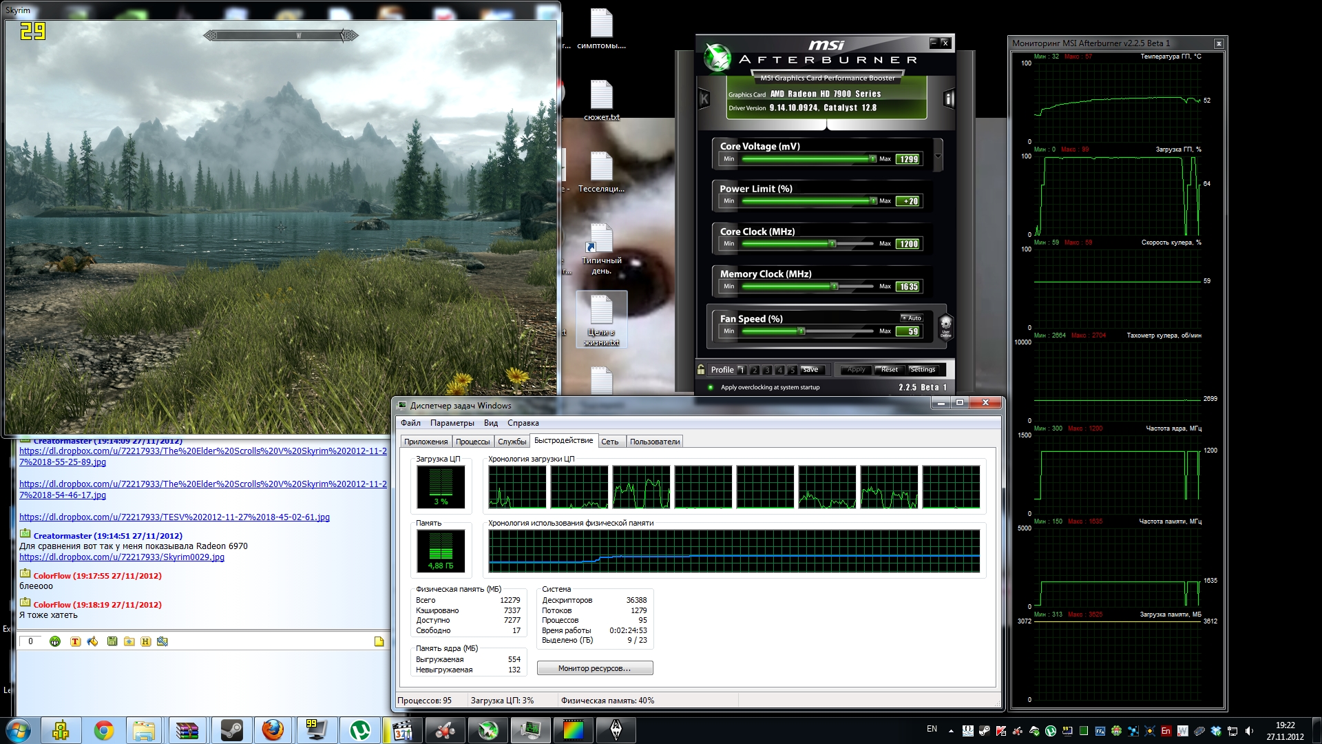This screenshot has height=744, width=1322.
Task: Open Firefox from the taskbar
Action: point(273,730)
